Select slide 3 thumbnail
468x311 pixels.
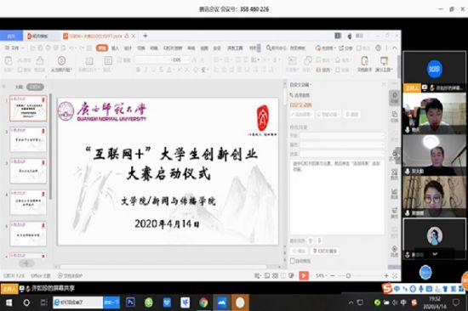(28, 171)
